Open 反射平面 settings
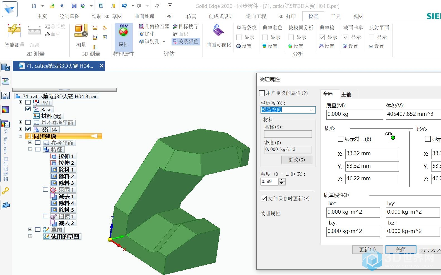This screenshot has height=275, width=441. pyautogui.click(x=376, y=46)
